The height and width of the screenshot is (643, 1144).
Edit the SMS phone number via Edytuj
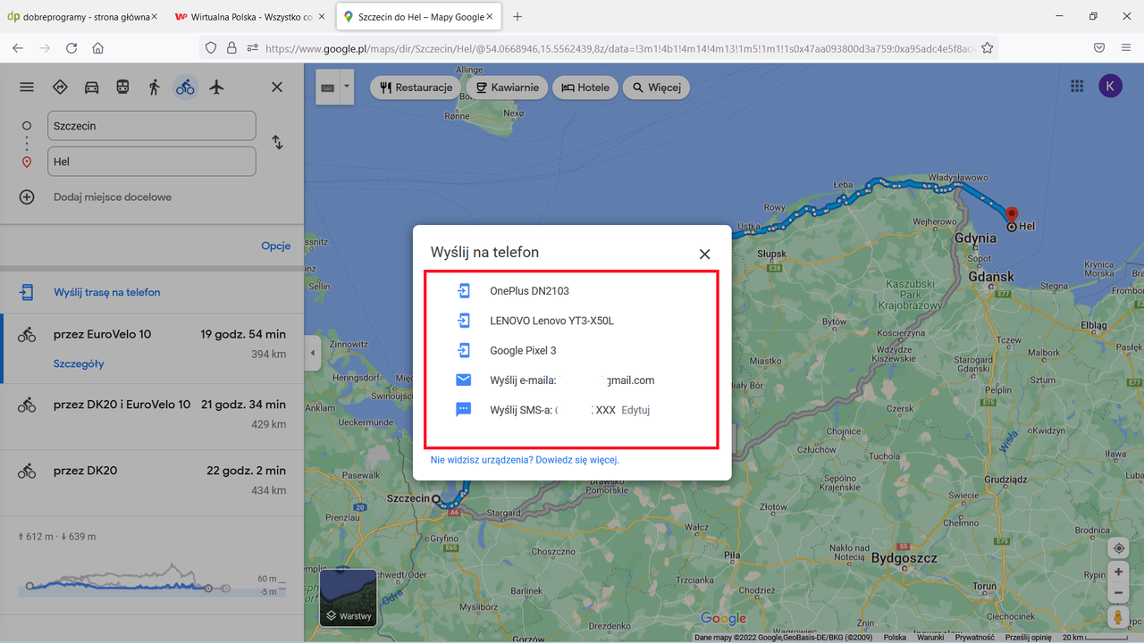[635, 410]
